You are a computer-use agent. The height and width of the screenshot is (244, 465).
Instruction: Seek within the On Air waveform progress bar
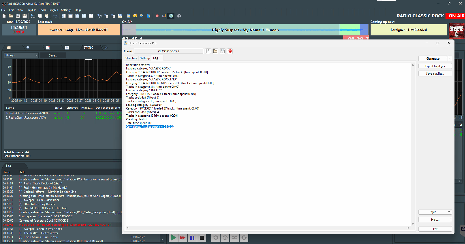[245, 30]
